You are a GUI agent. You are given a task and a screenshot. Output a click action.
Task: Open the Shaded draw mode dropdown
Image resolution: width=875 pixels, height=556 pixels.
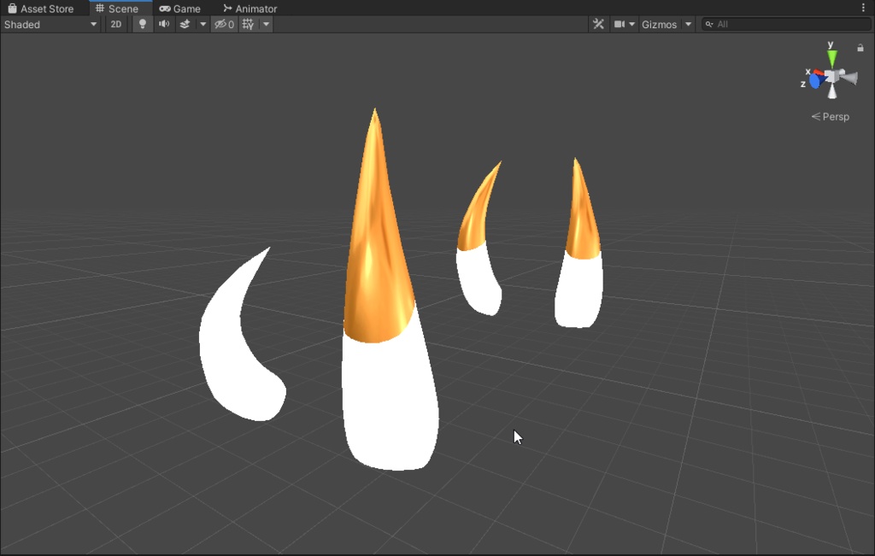tap(49, 24)
